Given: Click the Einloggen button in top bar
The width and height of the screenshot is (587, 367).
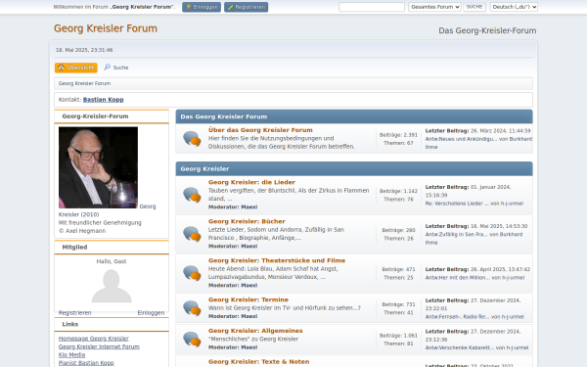Looking at the screenshot, I should 202,7.
